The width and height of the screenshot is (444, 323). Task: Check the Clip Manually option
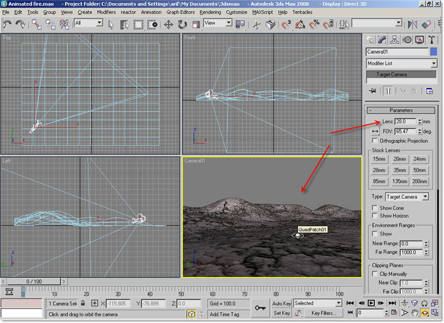coord(376,274)
